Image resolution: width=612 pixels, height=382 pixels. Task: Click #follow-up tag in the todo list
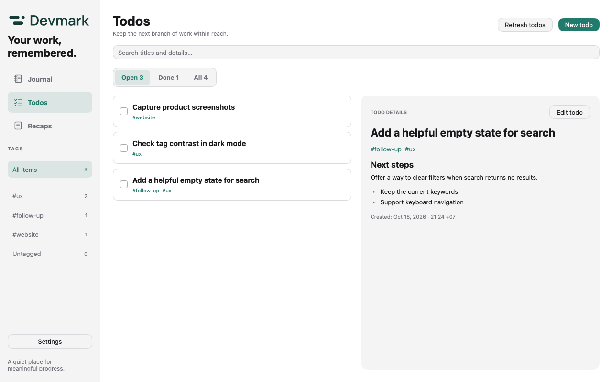pyautogui.click(x=146, y=191)
